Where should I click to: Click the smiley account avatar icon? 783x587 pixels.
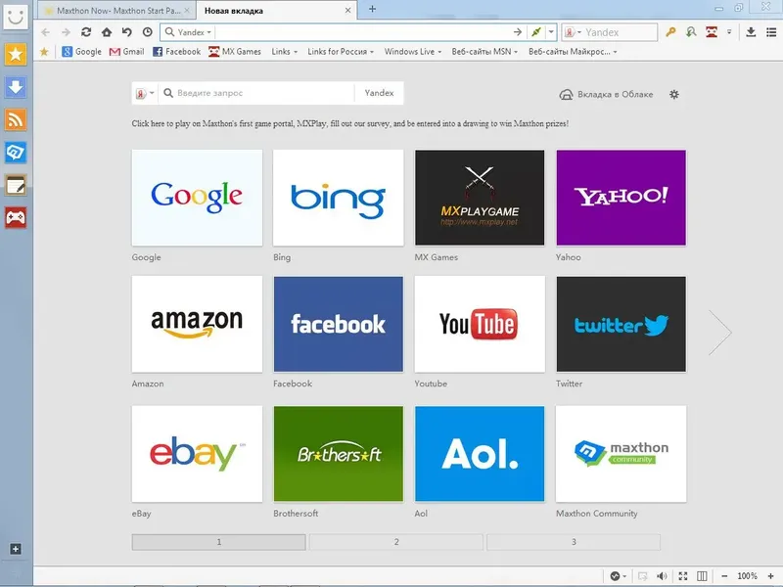[16, 17]
